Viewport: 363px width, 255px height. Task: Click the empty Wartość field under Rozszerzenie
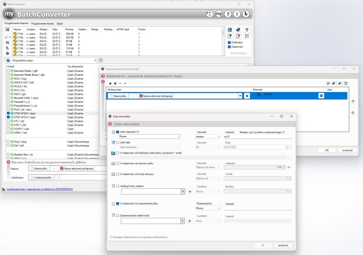pyautogui.click(x=257, y=208)
